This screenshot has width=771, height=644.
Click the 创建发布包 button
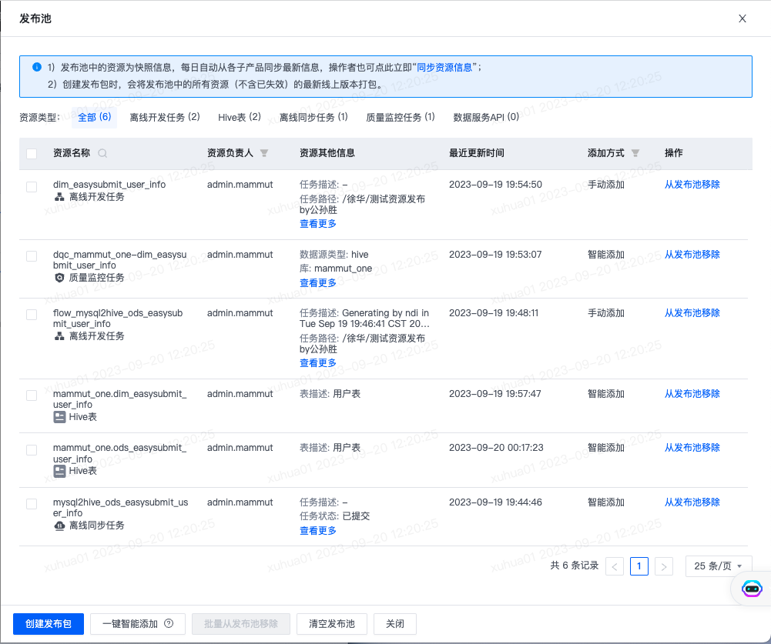point(49,624)
